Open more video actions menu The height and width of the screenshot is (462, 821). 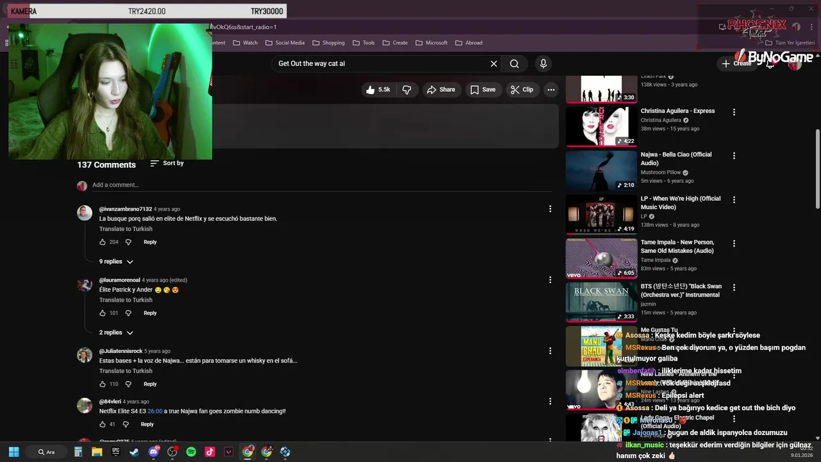pos(551,90)
